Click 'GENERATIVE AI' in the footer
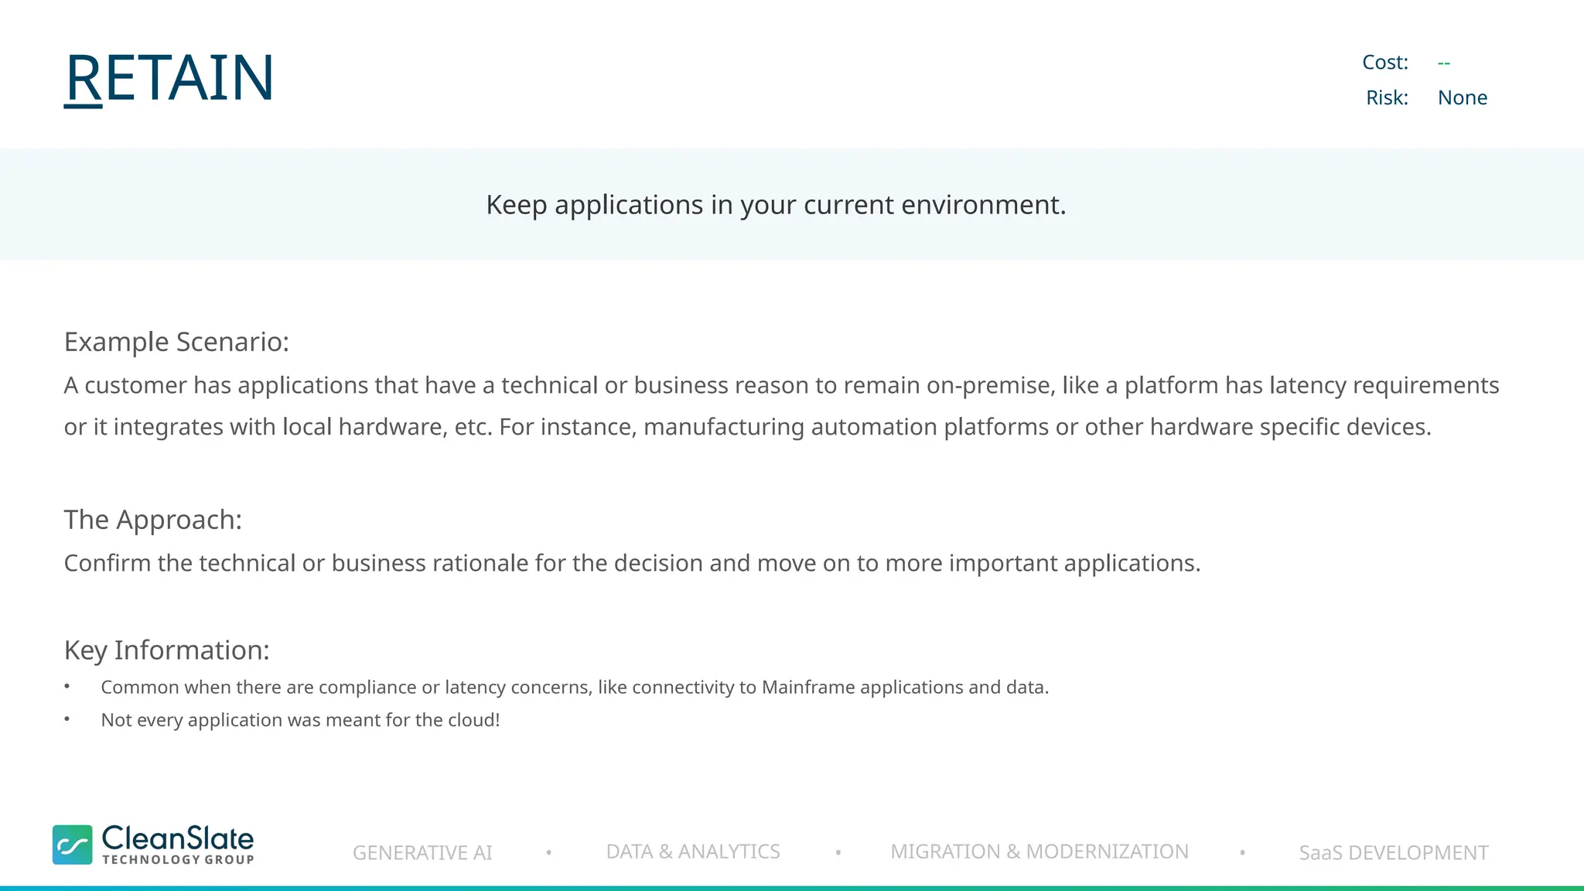The height and width of the screenshot is (891, 1584). click(x=422, y=852)
